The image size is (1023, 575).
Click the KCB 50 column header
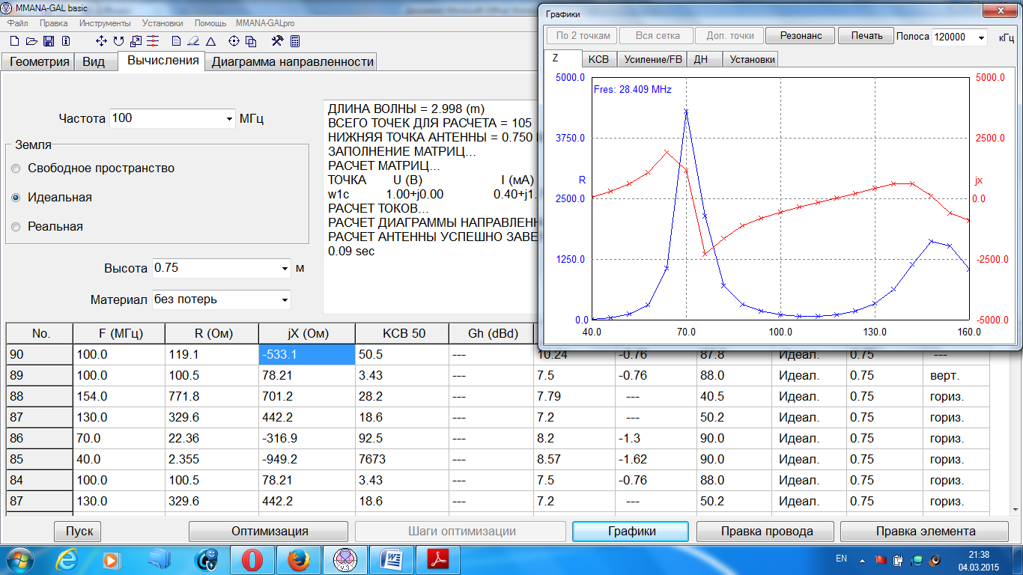pyautogui.click(x=401, y=334)
